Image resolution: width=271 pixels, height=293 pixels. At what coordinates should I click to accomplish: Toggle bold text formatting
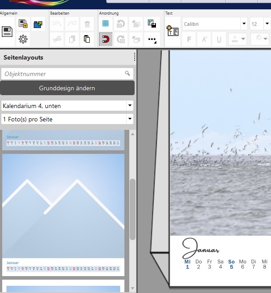tap(189, 39)
